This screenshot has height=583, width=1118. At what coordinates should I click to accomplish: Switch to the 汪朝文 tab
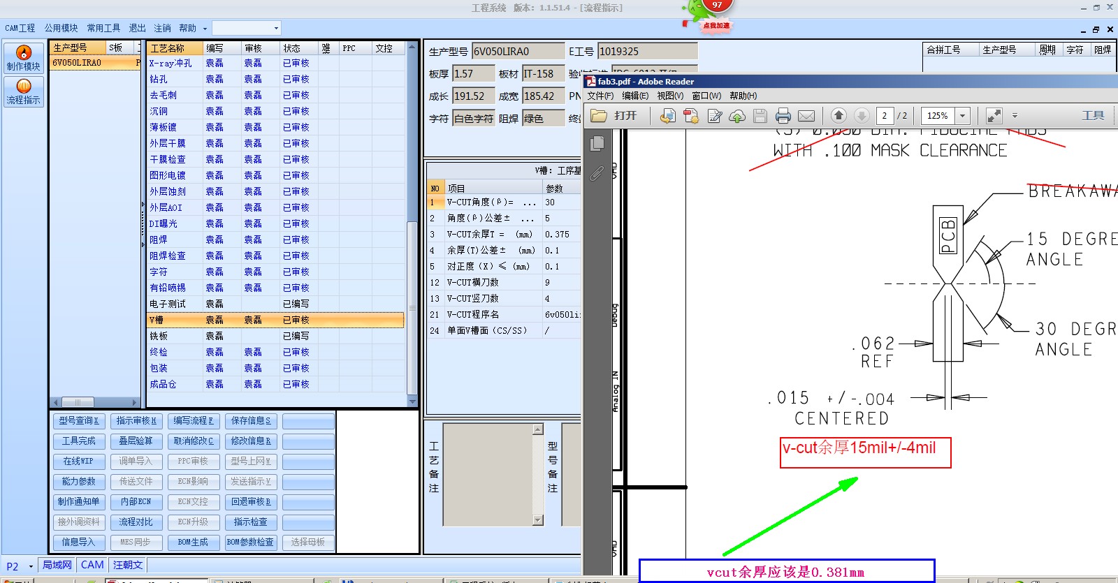coord(128,566)
